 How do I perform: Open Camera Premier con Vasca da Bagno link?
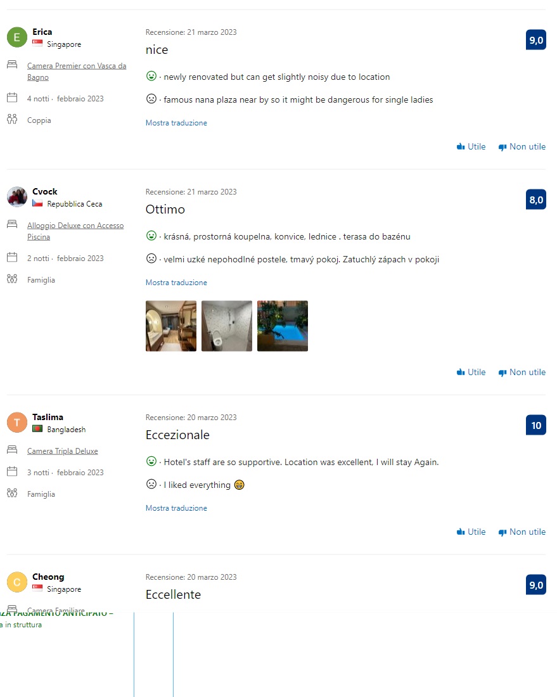click(x=77, y=71)
